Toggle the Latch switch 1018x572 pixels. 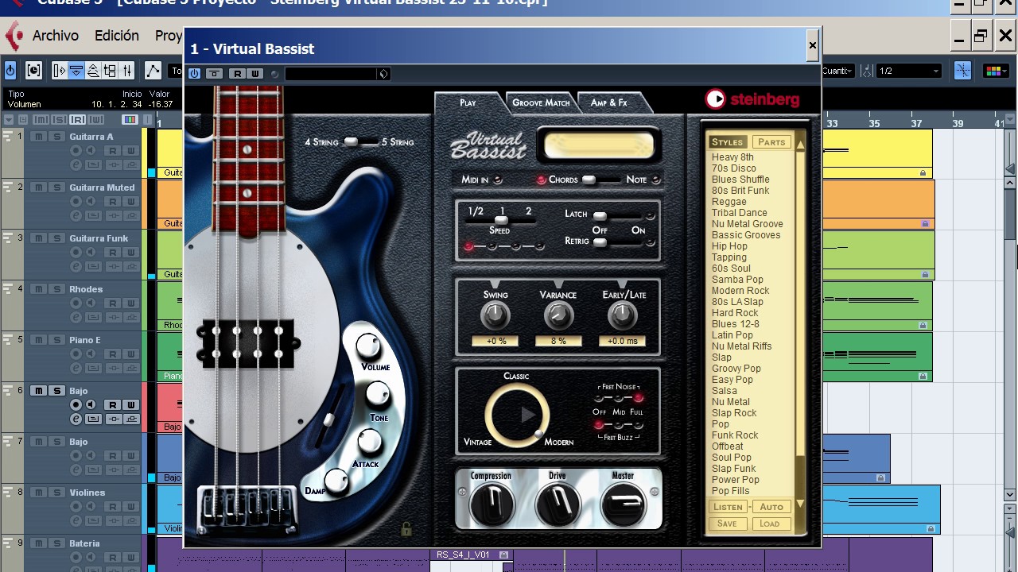[619, 216]
